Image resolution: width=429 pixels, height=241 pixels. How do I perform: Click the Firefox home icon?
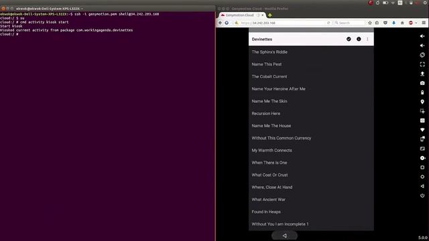coord(402,23)
